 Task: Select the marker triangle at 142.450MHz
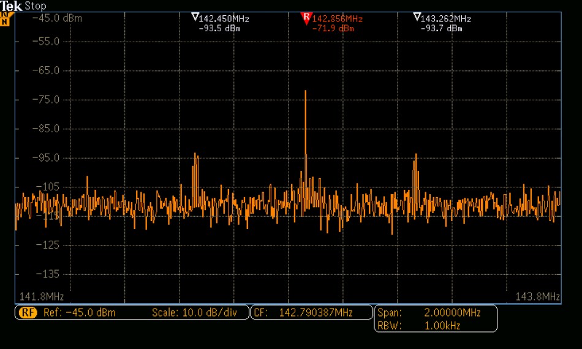(x=195, y=17)
